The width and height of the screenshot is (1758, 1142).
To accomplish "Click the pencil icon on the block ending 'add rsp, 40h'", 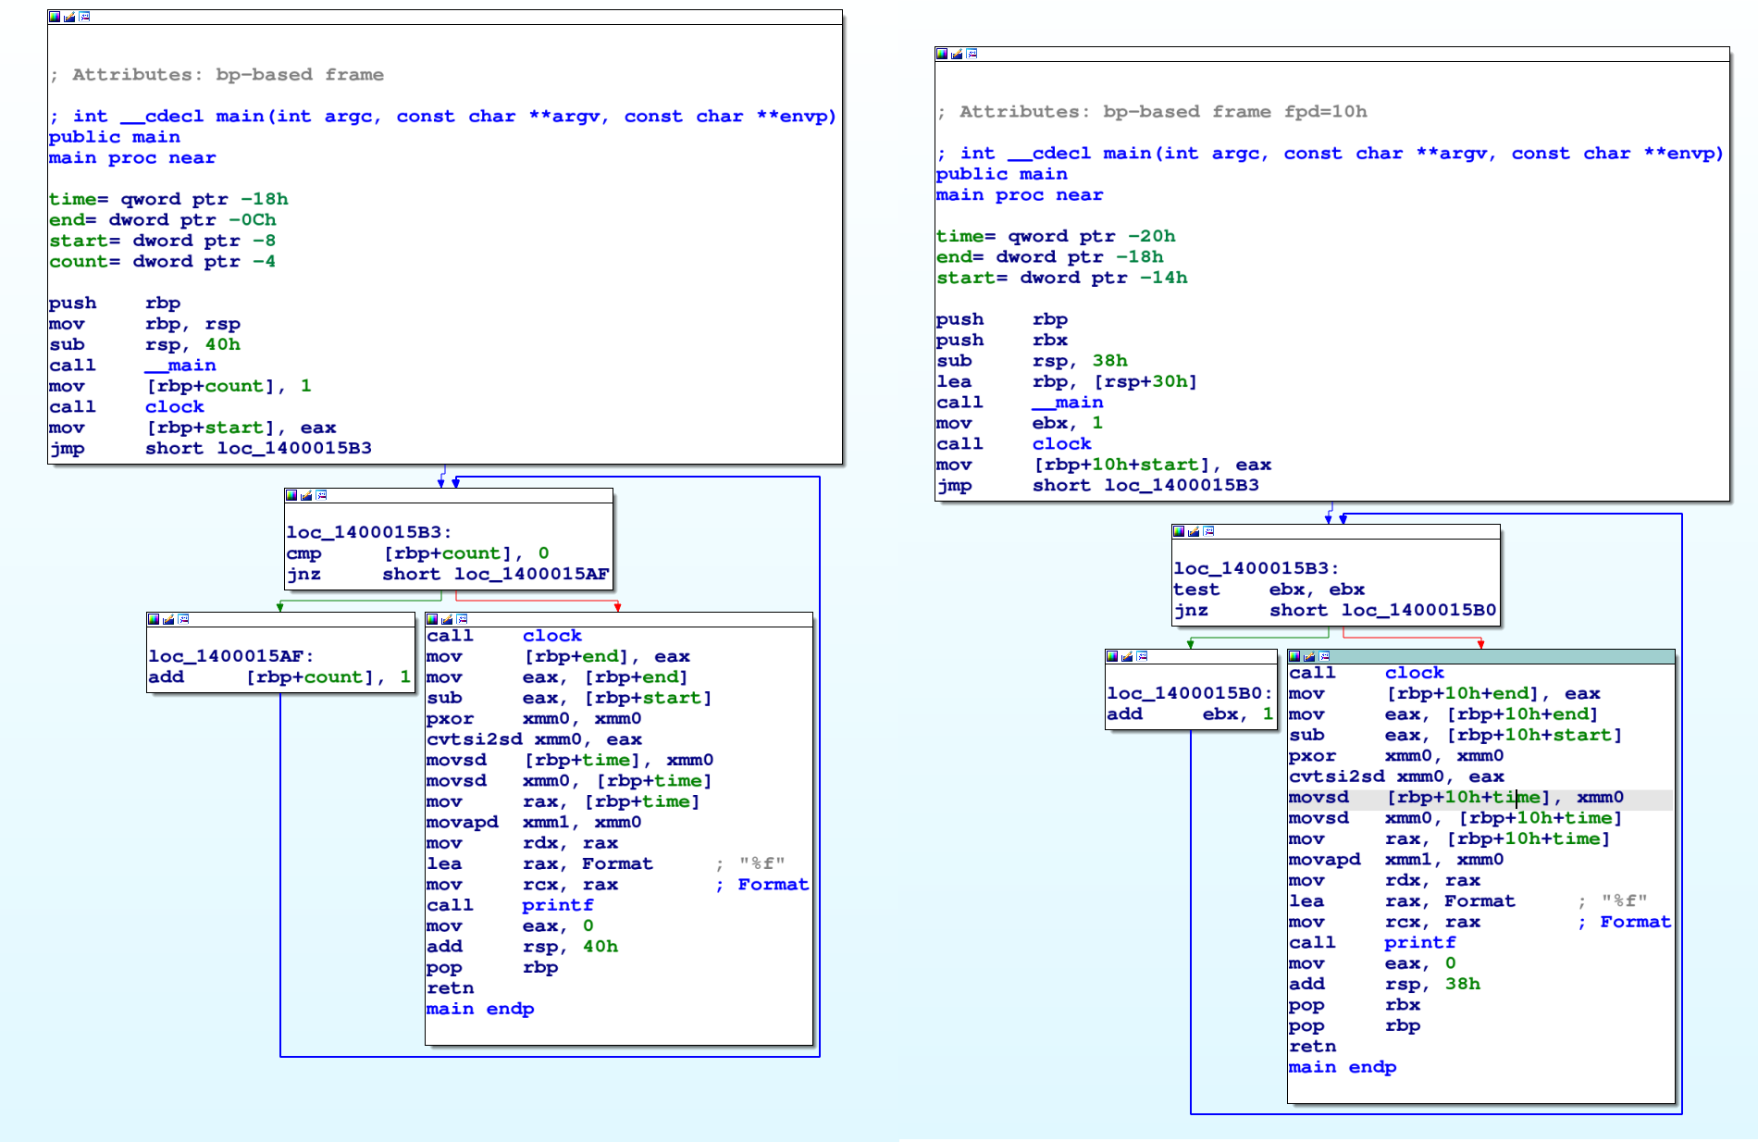I will (x=447, y=619).
